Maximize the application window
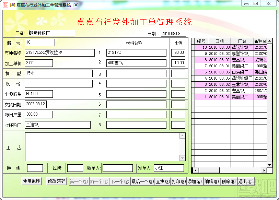Screen dimensions: 279x200 256,4
